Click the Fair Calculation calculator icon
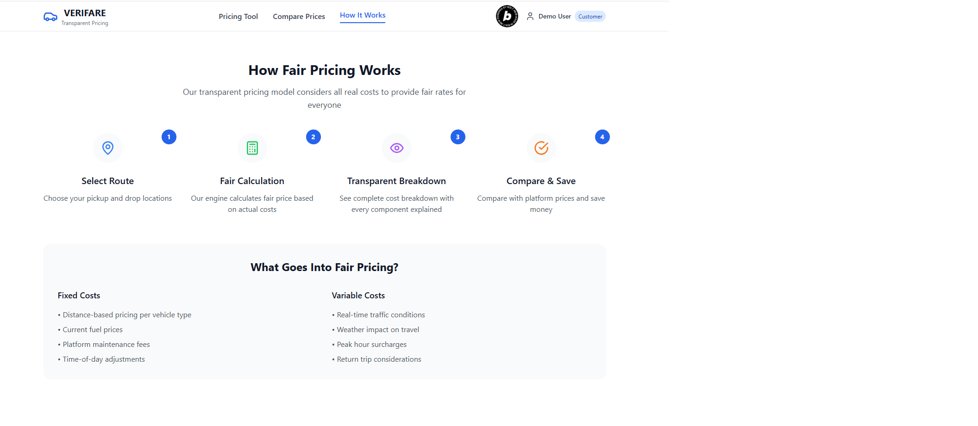The height and width of the screenshot is (426, 978). coord(252,148)
